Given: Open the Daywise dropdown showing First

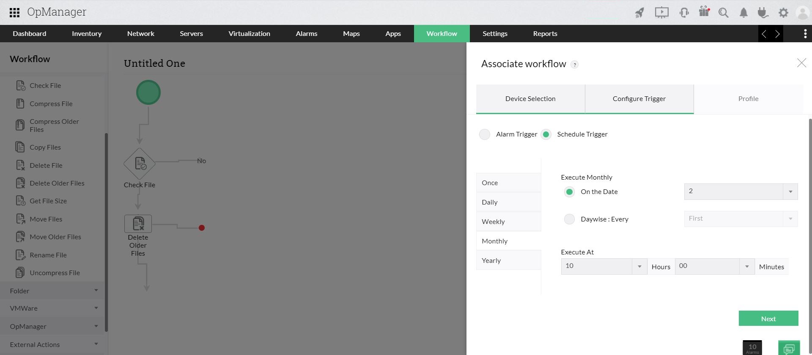Looking at the screenshot, I should pos(741,219).
